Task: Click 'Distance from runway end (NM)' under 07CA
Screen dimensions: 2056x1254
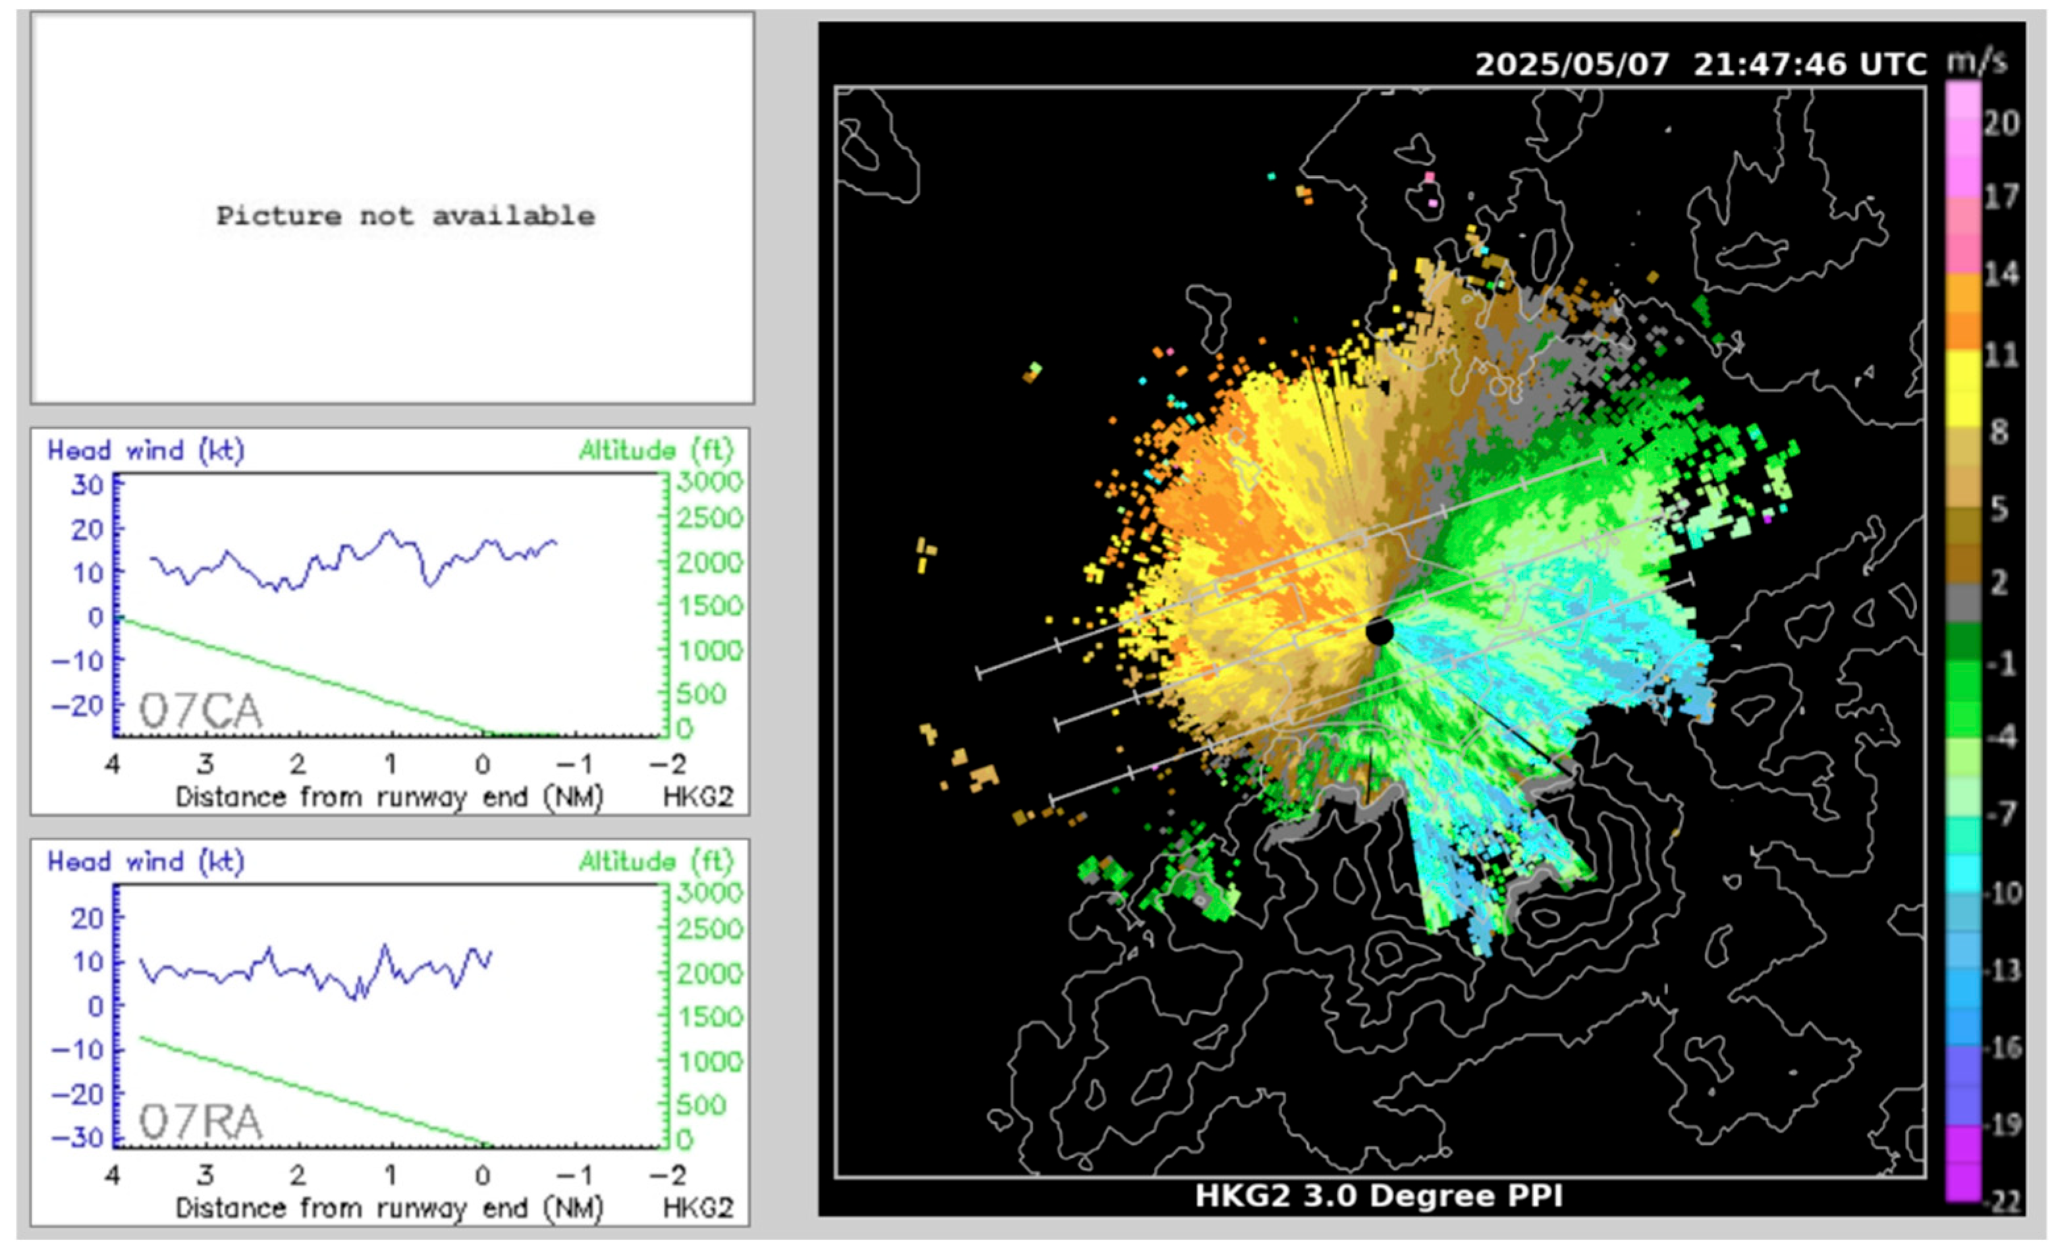Action: [x=389, y=797]
